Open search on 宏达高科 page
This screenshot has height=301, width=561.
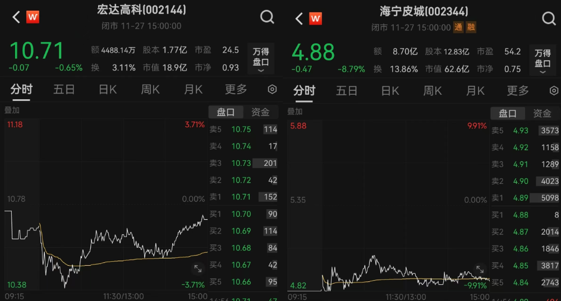click(x=267, y=17)
